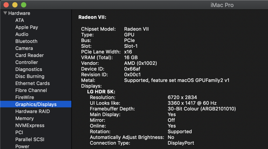Image resolution: width=268 pixels, height=149 pixels.
Task: Minimize window with yellow button
Action: (x=15, y=5)
